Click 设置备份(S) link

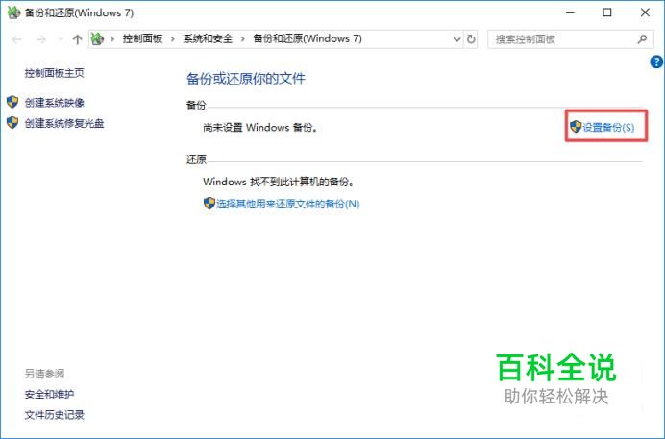coord(608,127)
